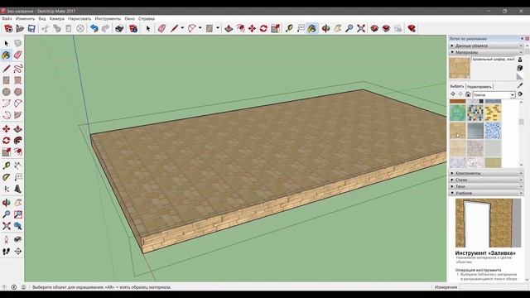Screen dimensions: 530x298
Task: Select the Make Component tool in left toolbar
Action: pos(18,43)
